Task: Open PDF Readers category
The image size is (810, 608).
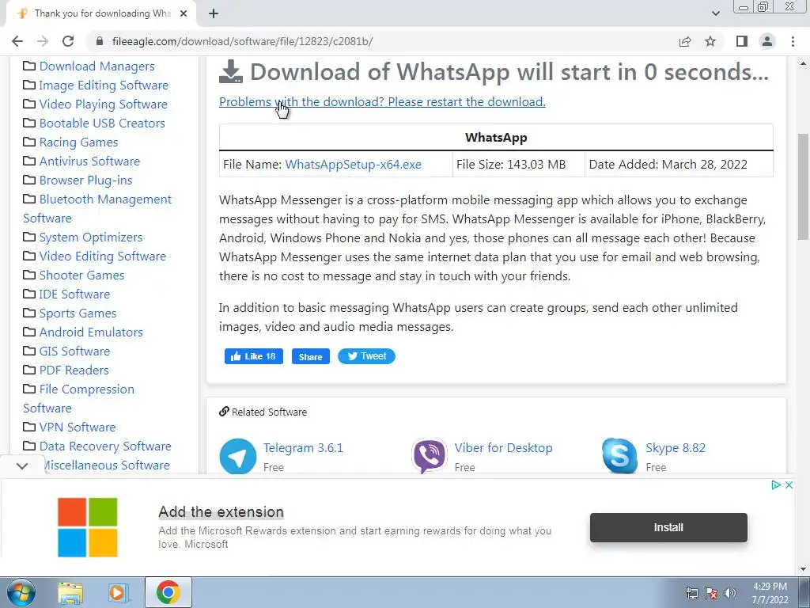Action: pyautogui.click(x=74, y=370)
